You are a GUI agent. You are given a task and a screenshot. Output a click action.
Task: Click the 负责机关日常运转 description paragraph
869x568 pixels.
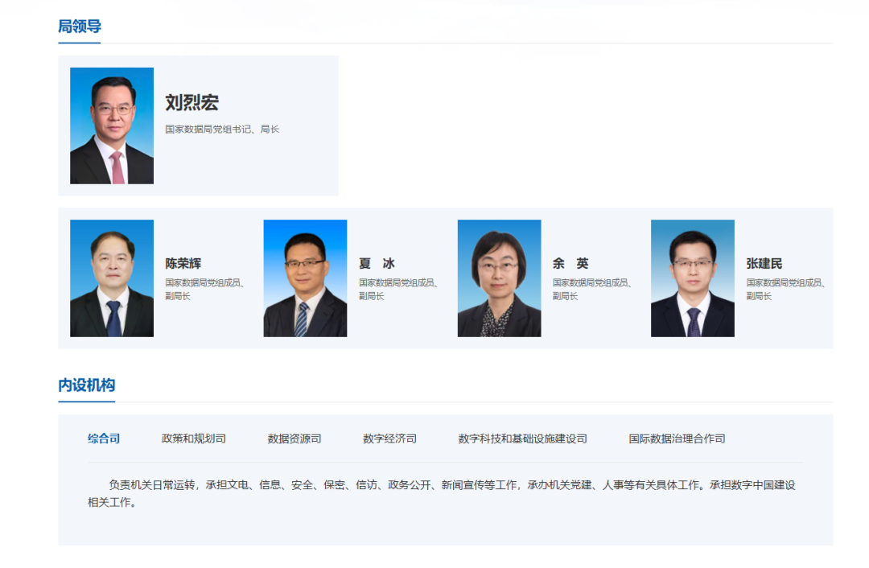[x=442, y=493]
